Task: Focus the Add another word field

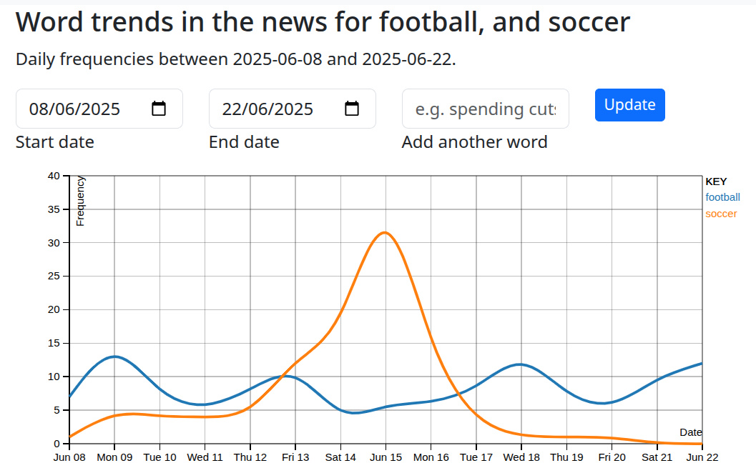Action: pos(485,109)
